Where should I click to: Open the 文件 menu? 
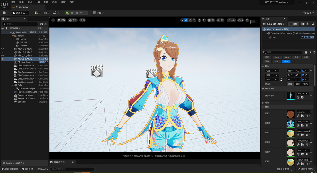point(13,2)
